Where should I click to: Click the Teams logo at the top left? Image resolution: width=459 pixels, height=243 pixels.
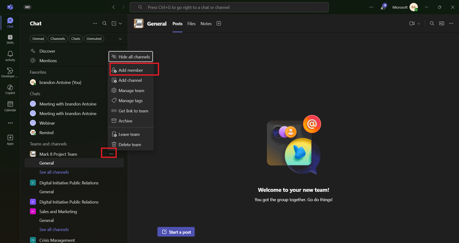(10, 7)
